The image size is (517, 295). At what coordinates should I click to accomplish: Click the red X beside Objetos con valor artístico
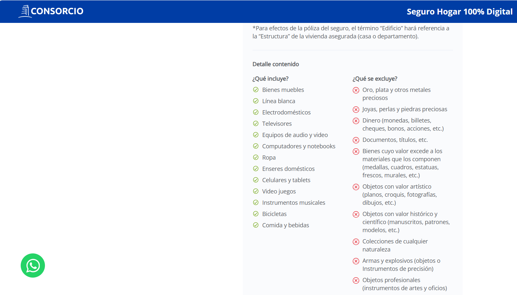pyautogui.click(x=356, y=187)
